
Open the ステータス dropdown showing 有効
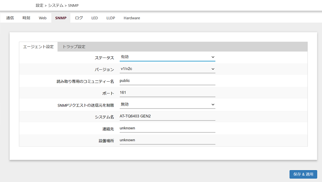(167, 57)
